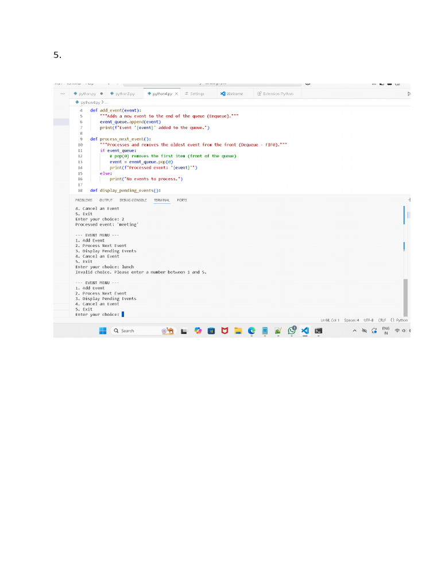Open the Windows Start menu
This screenshot has height=588, width=441.
tap(103, 331)
